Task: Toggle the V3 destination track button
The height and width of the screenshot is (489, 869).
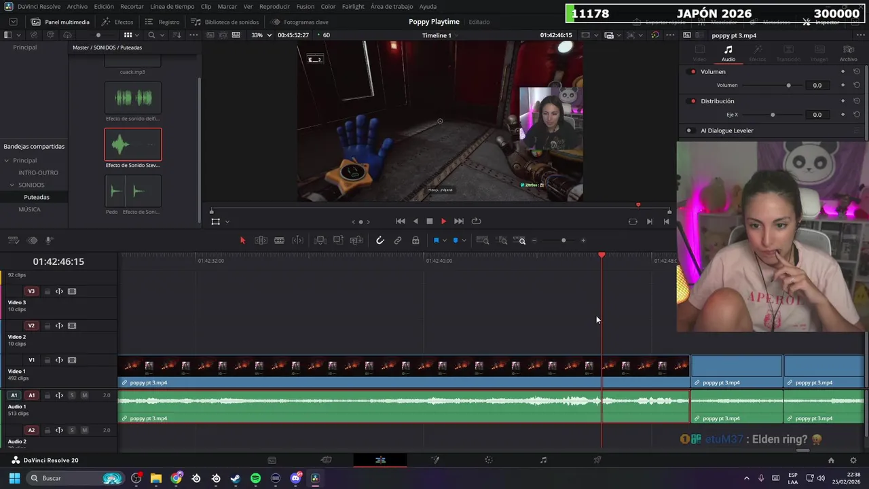Action: click(x=31, y=291)
